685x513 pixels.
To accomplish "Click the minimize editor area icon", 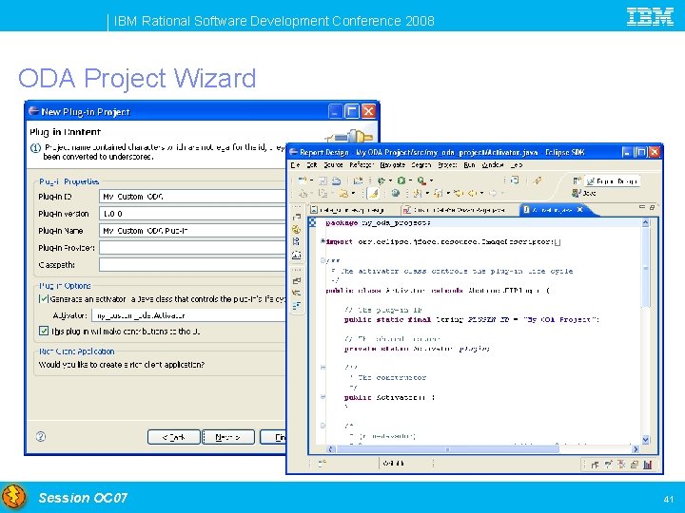I will [x=642, y=207].
